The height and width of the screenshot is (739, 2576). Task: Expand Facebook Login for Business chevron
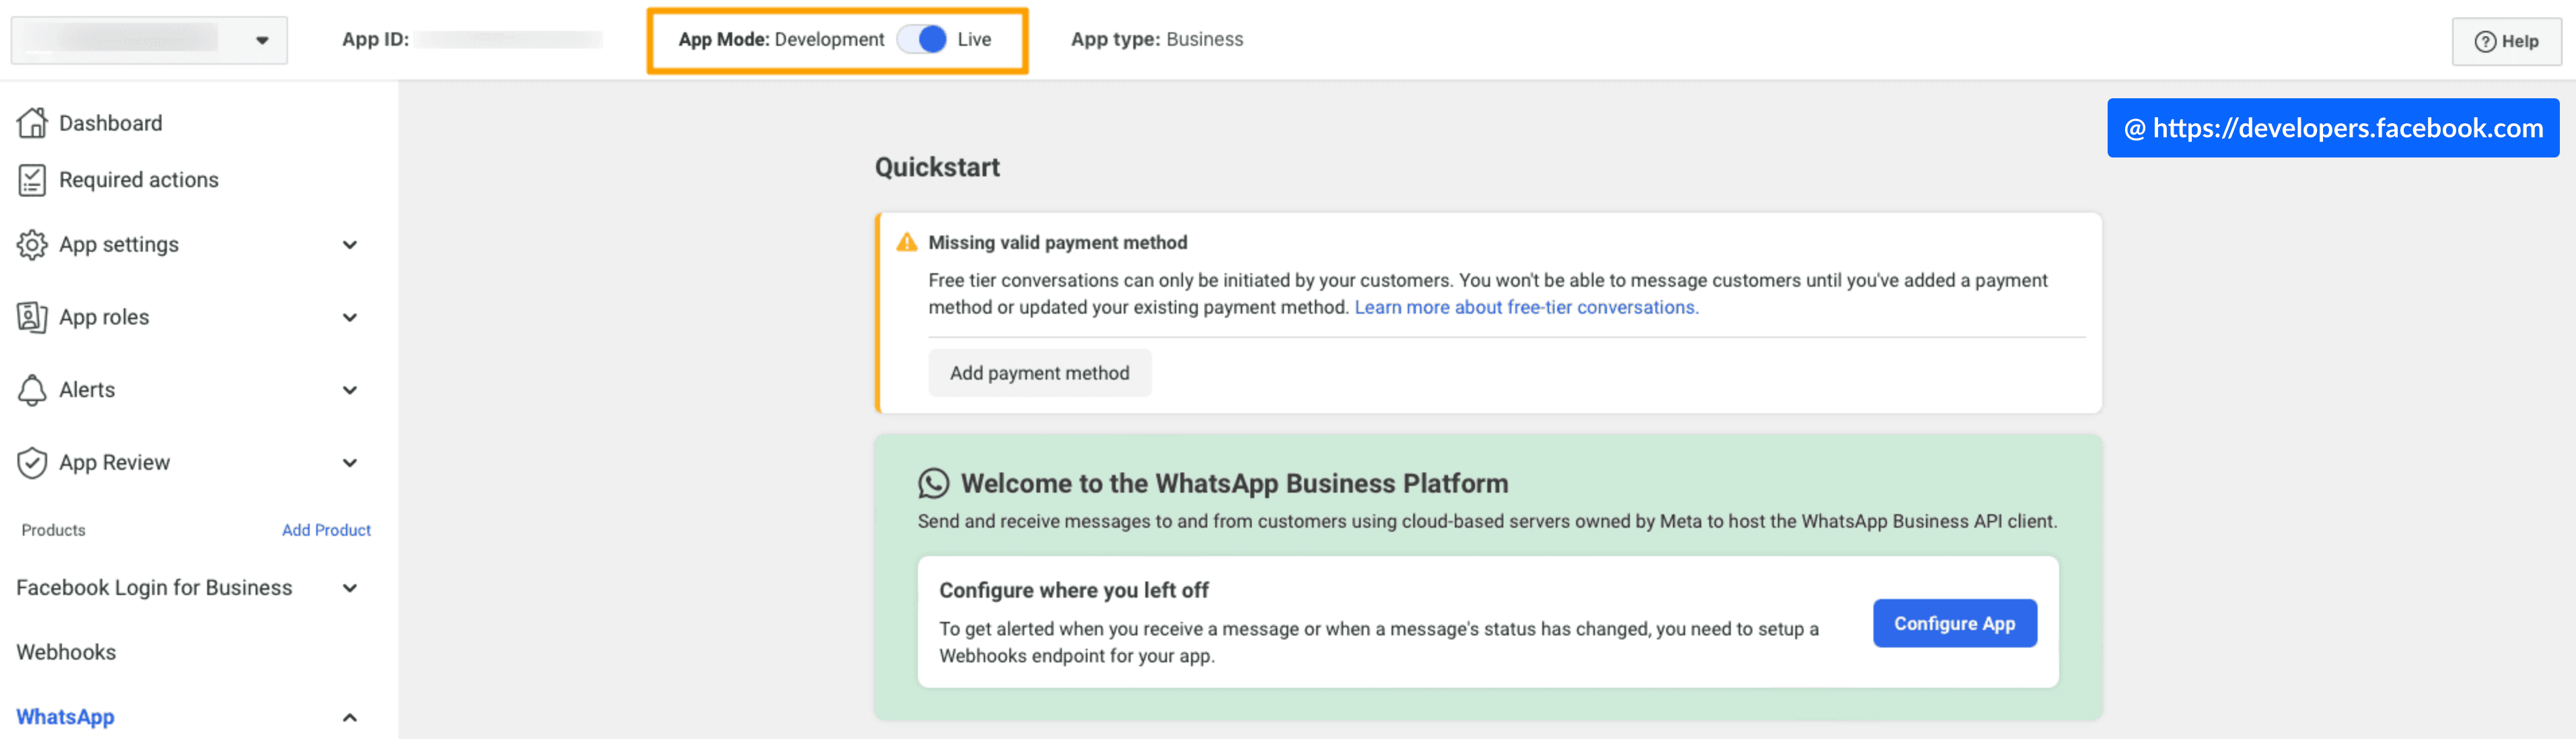(349, 588)
